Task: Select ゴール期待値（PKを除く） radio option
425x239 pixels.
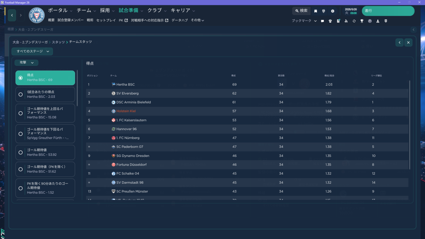Action: pos(45,169)
